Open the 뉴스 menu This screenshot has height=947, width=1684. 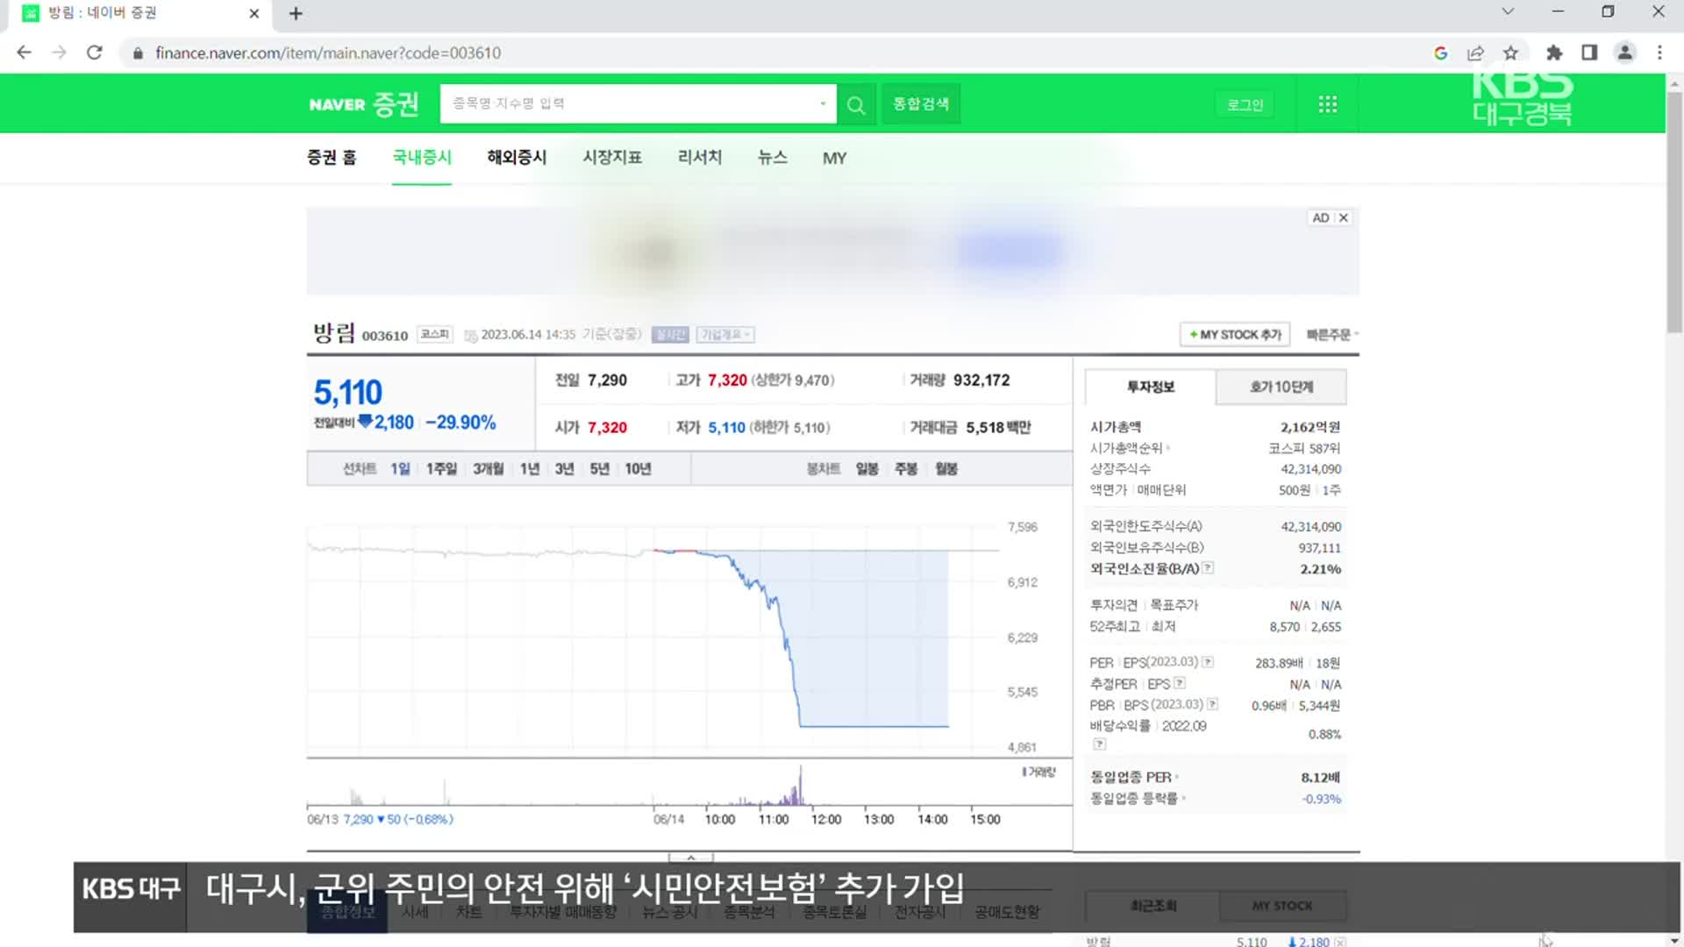(772, 158)
